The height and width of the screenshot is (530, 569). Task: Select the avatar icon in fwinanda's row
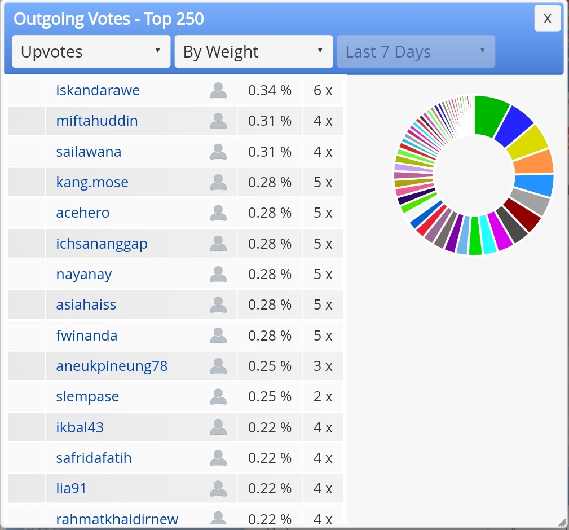point(218,335)
